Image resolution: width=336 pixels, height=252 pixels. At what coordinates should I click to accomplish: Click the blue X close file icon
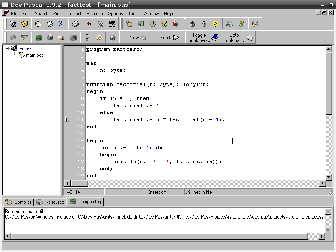[61, 24]
